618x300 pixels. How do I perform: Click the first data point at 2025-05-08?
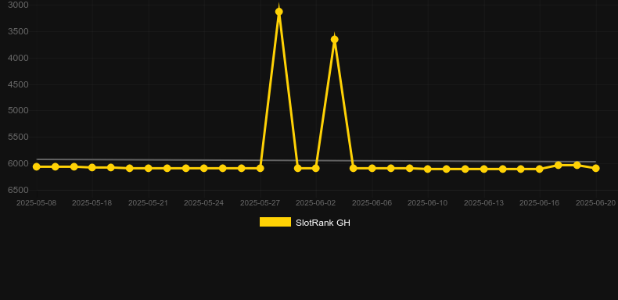pos(37,167)
